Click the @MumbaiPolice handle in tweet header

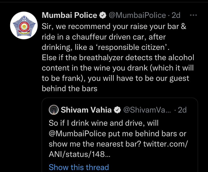click(x=137, y=15)
